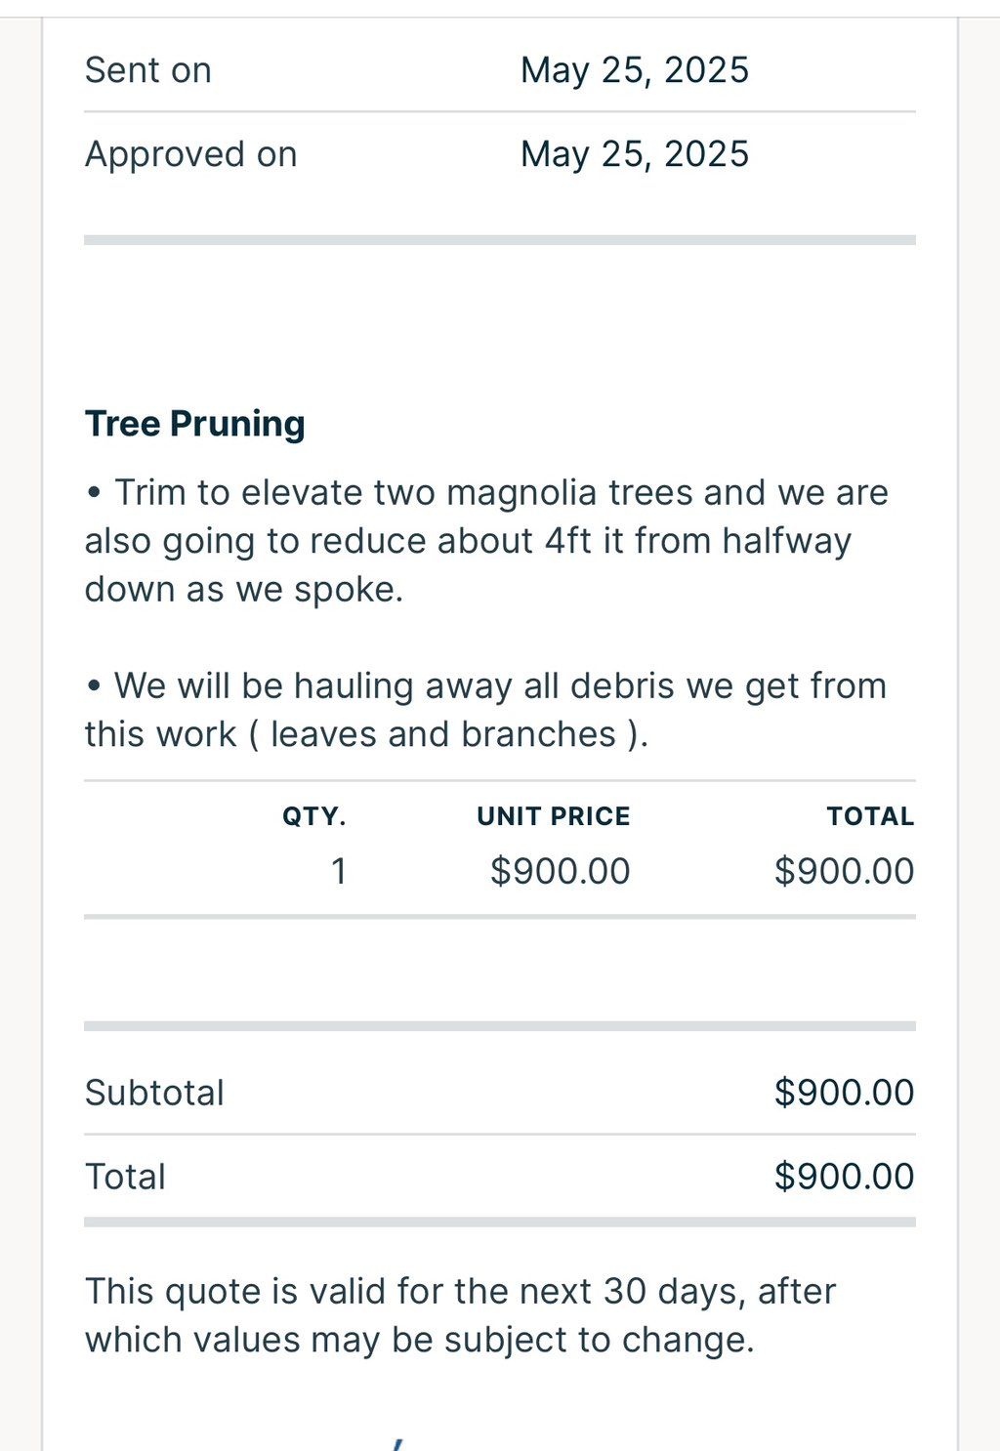
Task: Click the Tree Pruning heading
Action: (195, 424)
